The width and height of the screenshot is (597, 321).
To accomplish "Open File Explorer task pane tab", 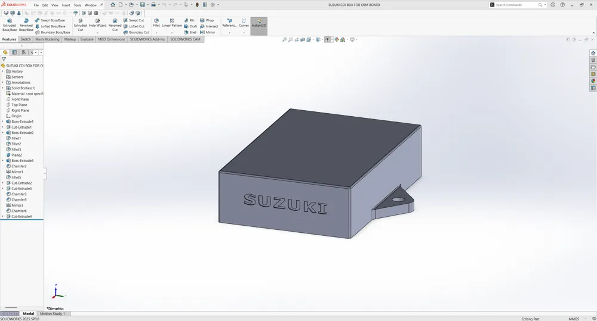I will coord(593,67).
